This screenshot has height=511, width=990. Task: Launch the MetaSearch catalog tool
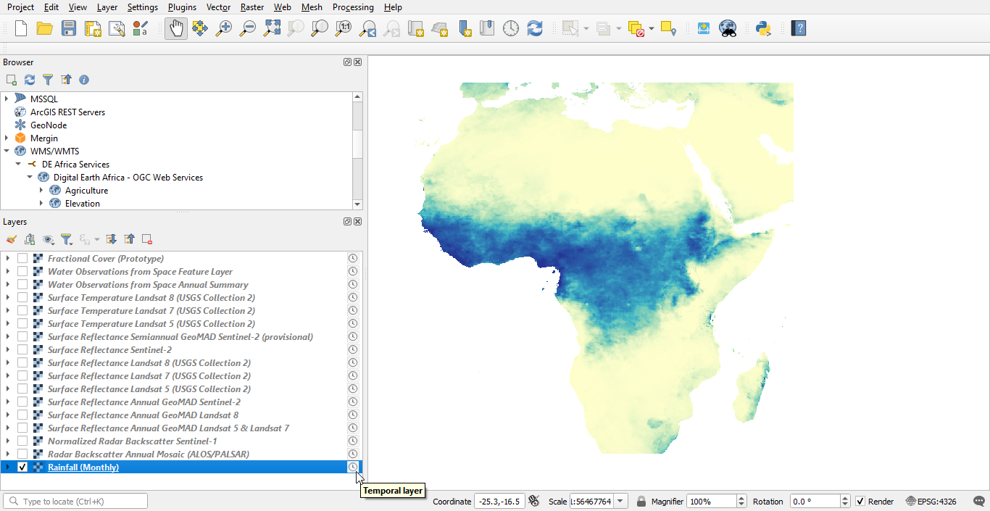[x=728, y=28]
